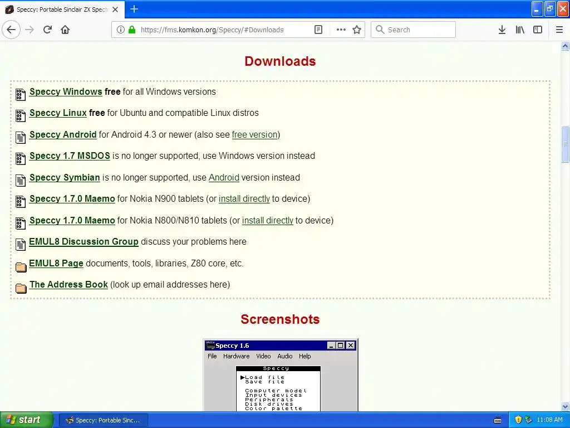
Task: Click the file icon beside Maemo N800/N810 entry
Action: tap(21, 223)
